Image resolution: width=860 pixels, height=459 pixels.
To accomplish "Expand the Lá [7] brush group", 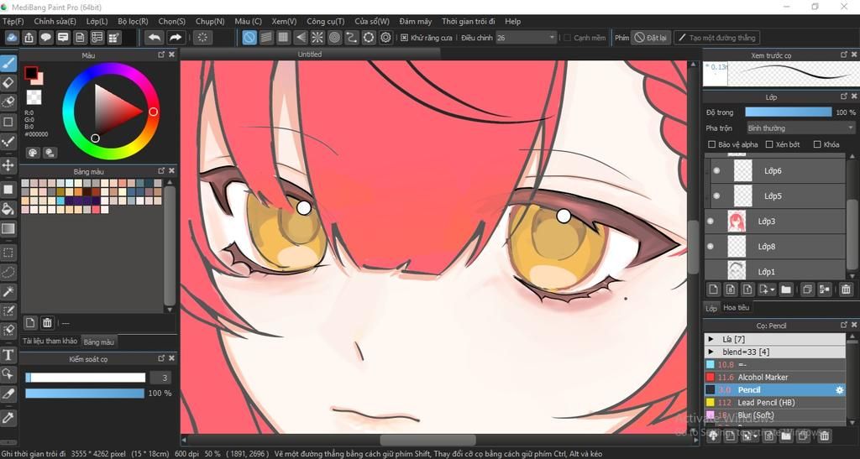I will [x=711, y=340].
